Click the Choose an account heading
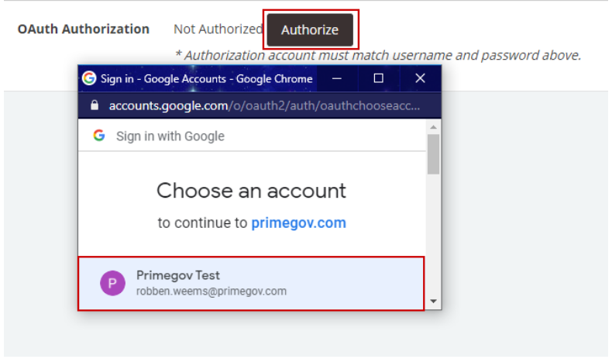The height and width of the screenshot is (359, 612). point(251,191)
